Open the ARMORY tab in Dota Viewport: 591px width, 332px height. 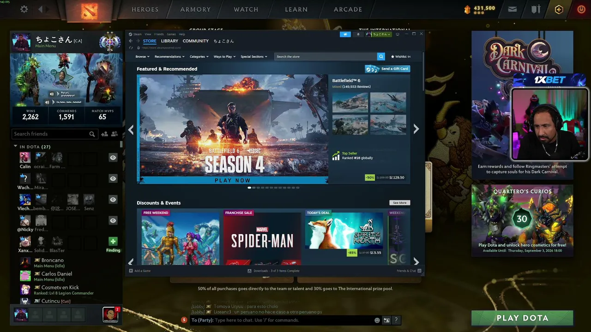pos(195,9)
